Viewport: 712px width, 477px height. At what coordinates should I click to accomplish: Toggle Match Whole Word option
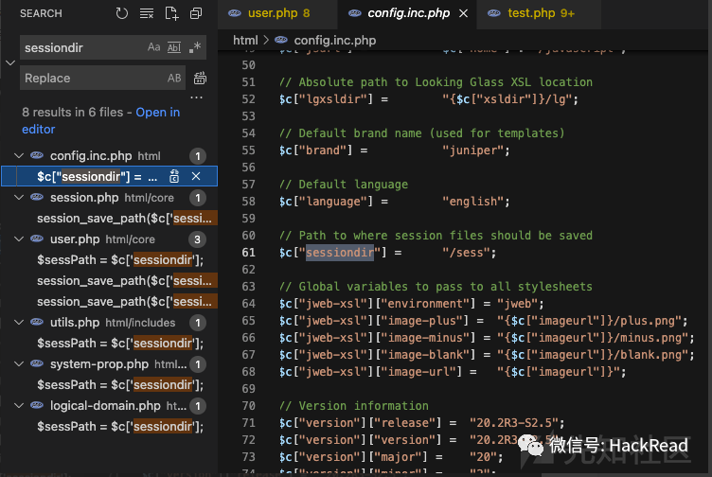[x=174, y=47]
